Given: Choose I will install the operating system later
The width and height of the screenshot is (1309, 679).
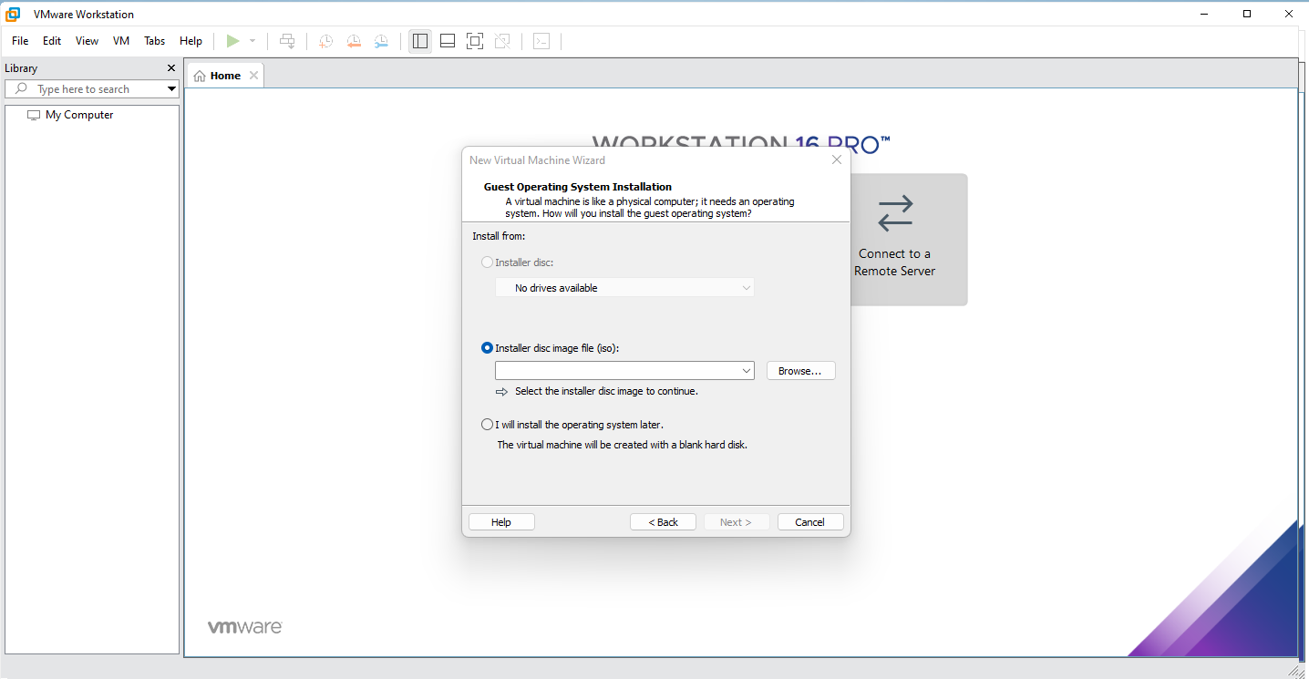Looking at the screenshot, I should pos(487,425).
